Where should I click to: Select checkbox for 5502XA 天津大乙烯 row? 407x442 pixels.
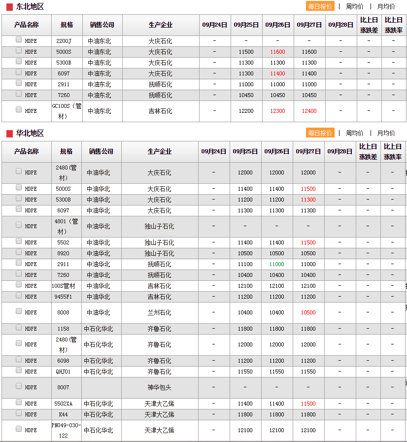pyautogui.click(x=19, y=402)
